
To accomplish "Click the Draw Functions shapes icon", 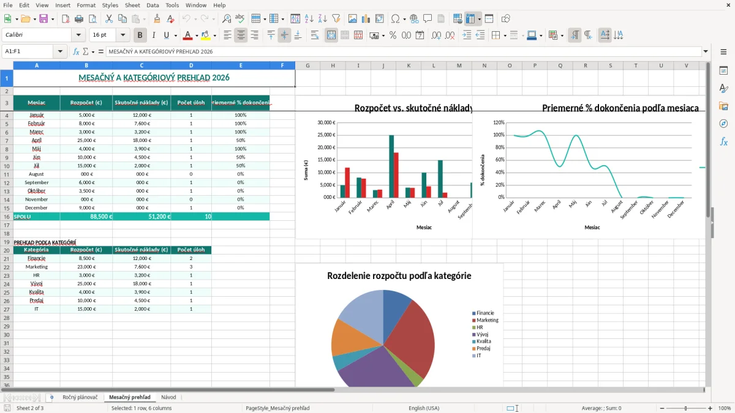I will (x=505, y=19).
